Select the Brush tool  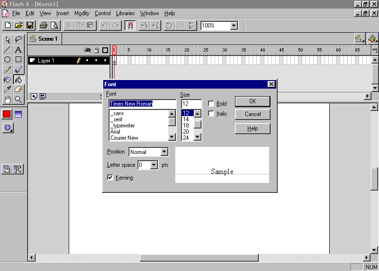pyautogui.click(x=18, y=70)
